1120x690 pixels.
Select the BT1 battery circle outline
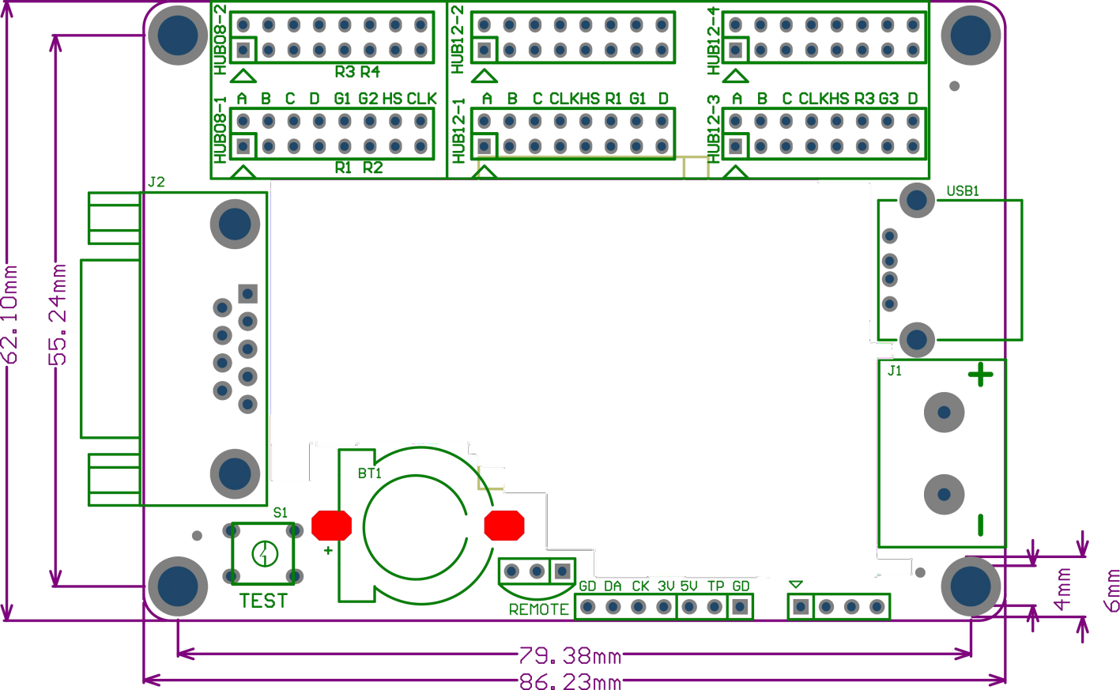[x=417, y=526]
